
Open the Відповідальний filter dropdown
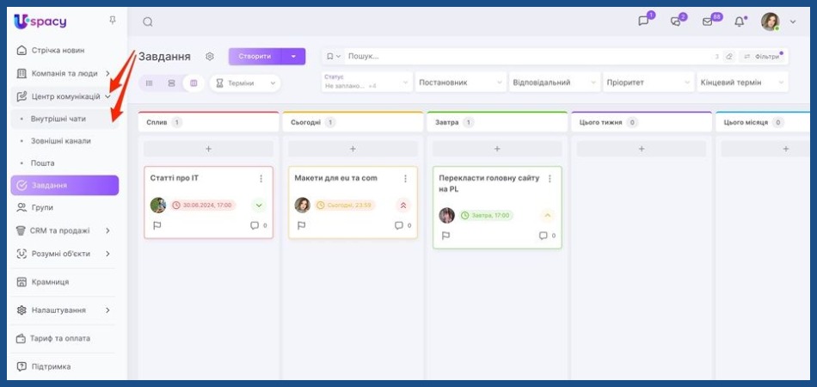(553, 83)
